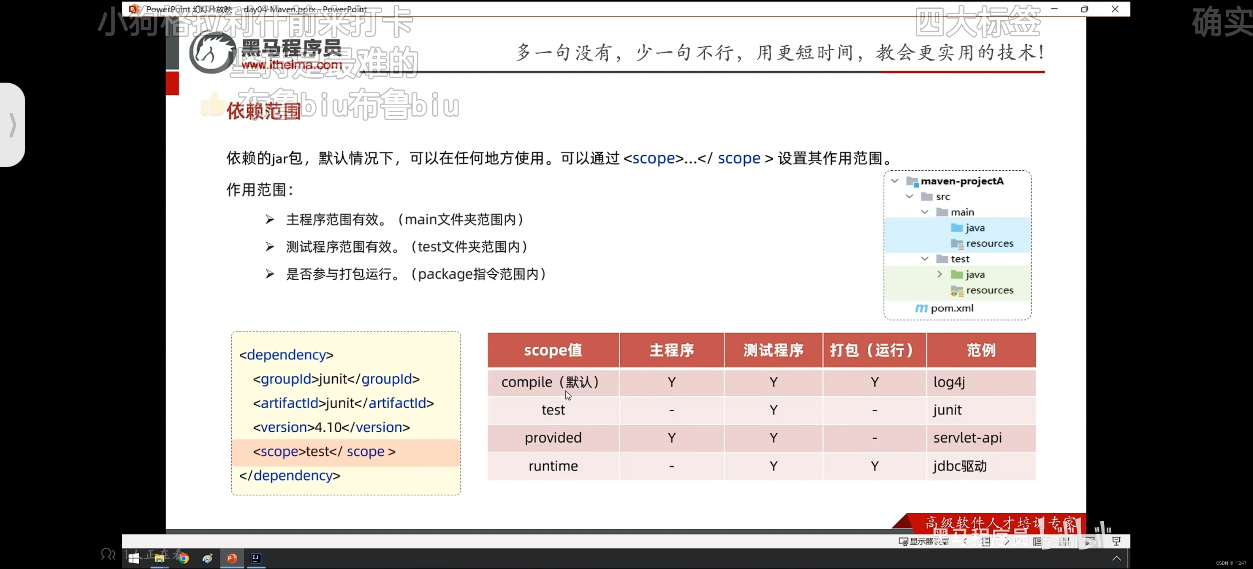This screenshot has height=569, width=1253.
Task: Collapse the main folder chevron
Action: (925, 212)
